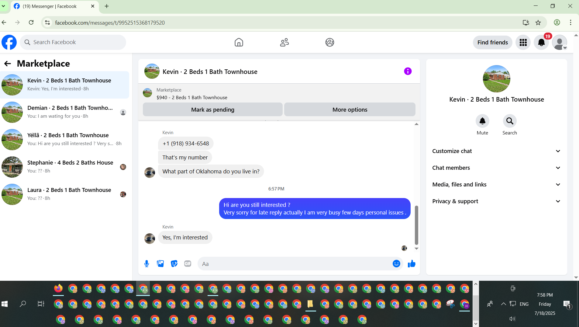Open the Groups icon in top navigation
579x327 pixels.
pyautogui.click(x=330, y=42)
